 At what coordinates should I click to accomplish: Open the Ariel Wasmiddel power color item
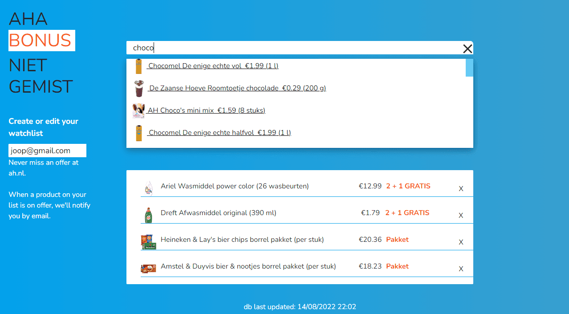coord(235,186)
